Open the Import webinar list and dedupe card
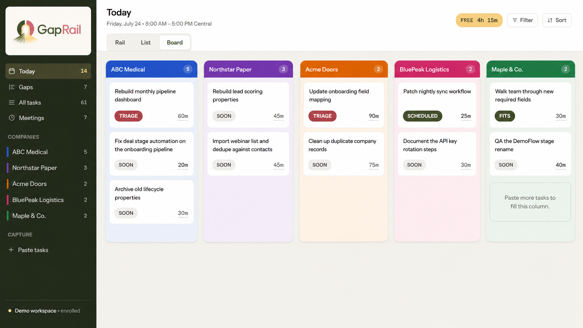 (x=248, y=154)
